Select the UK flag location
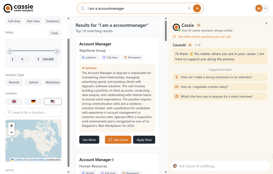The width and height of the screenshot is (273, 174). click(14, 101)
